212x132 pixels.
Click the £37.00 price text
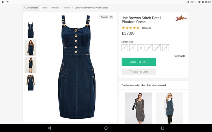coord(128,33)
